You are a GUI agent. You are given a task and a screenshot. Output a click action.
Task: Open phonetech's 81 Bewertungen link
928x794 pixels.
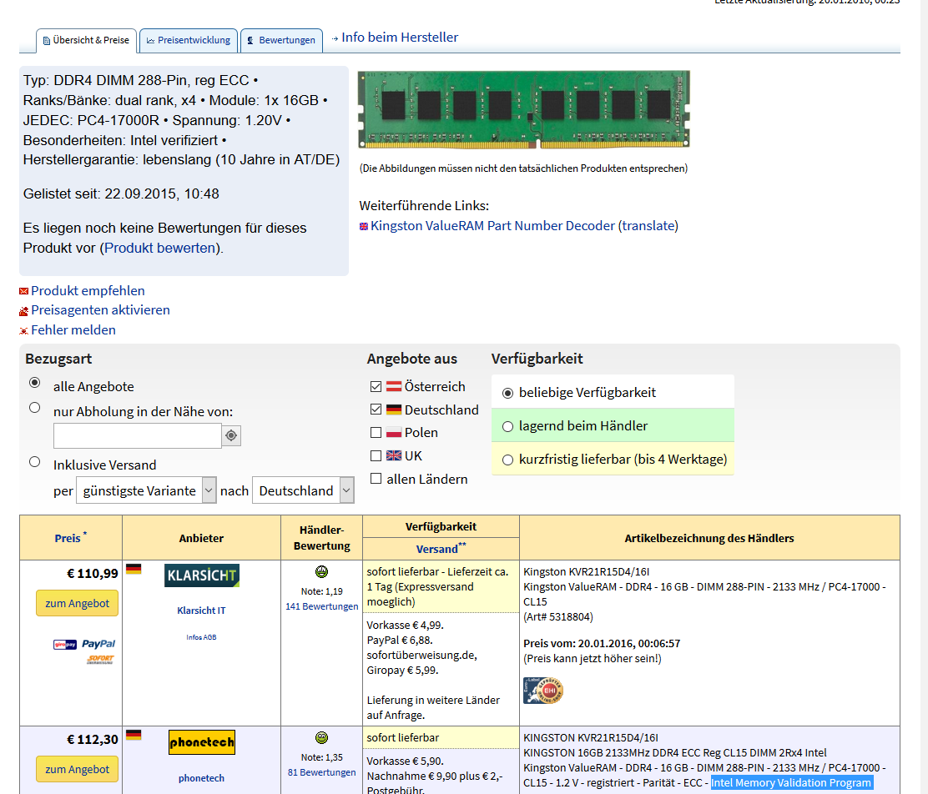click(322, 772)
